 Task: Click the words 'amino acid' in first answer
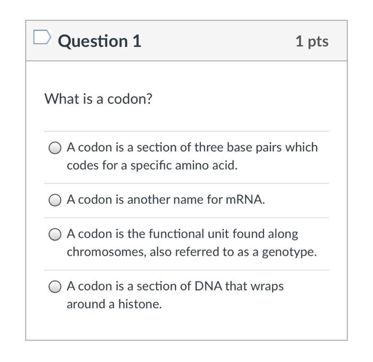tap(206, 165)
